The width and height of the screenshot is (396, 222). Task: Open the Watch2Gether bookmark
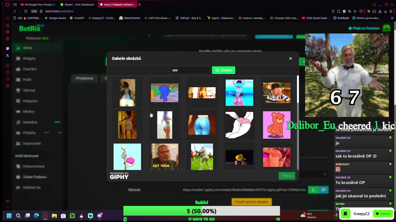click(x=130, y=18)
